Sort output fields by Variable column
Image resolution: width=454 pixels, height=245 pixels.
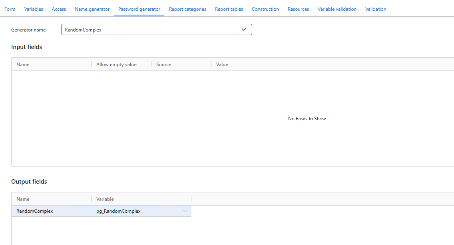[x=105, y=199]
